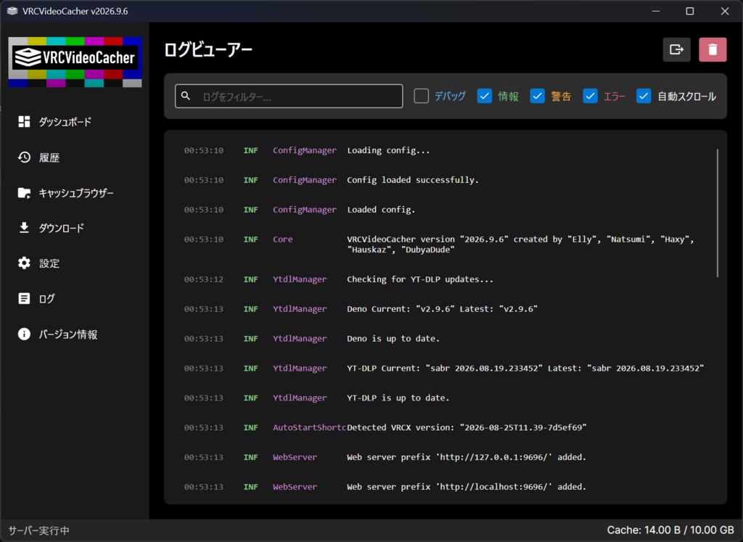Click the Detected VRCX version log line
The height and width of the screenshot is (542, 743).
tap(467, 427)
